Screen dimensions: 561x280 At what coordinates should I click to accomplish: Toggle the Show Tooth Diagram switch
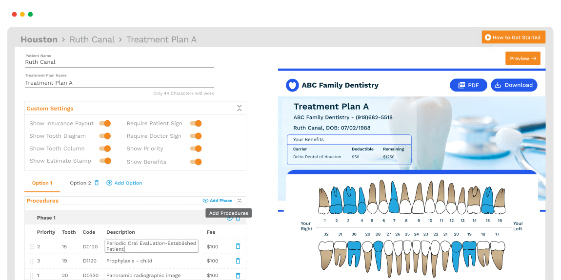(x=105, y=136)
